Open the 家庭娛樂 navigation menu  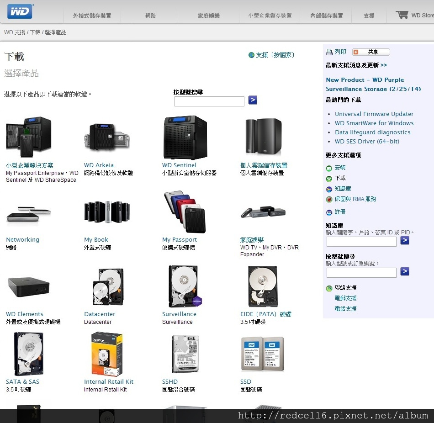coord(209,16)
